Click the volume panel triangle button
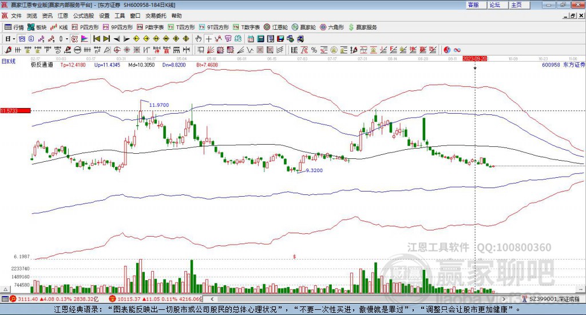 (5, 289)
